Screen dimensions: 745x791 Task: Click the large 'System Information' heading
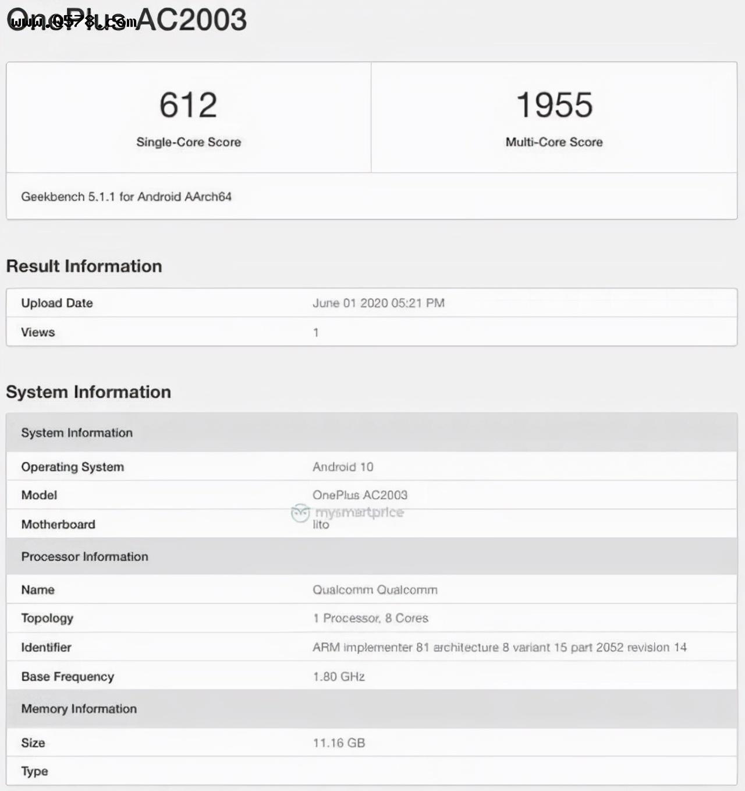pyautogui.click(x=88, y=392)
